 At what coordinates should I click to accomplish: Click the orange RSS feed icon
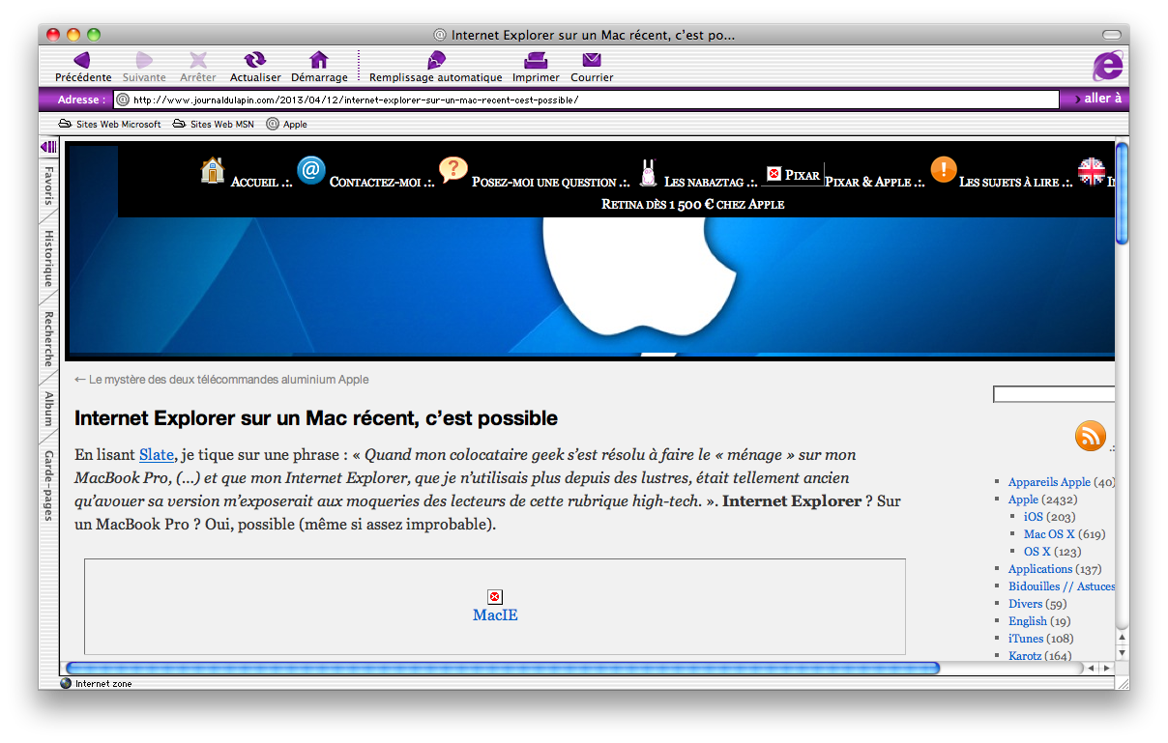click(1090, 436)
